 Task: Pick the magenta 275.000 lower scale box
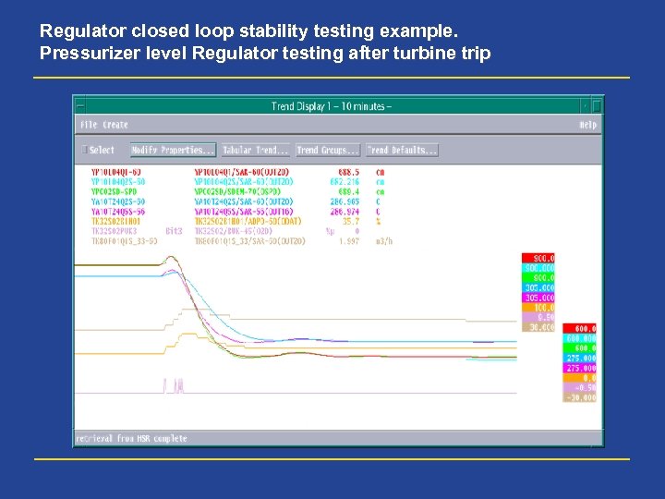coord(579,368)
